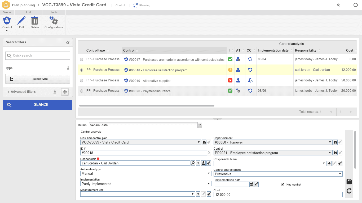Collapse header with double chevron up icon
362x203 pixels.
click(338, 5)
